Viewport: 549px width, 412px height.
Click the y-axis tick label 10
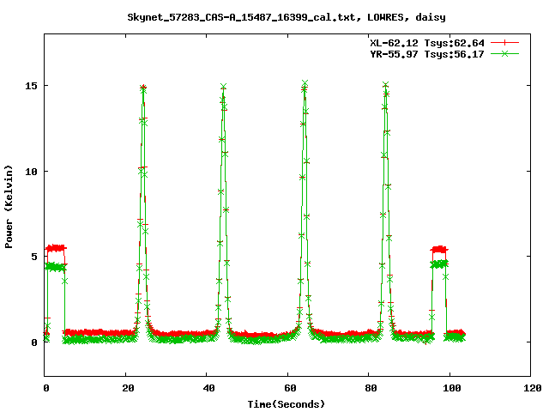pyautogui.click(x=32, y=172)
